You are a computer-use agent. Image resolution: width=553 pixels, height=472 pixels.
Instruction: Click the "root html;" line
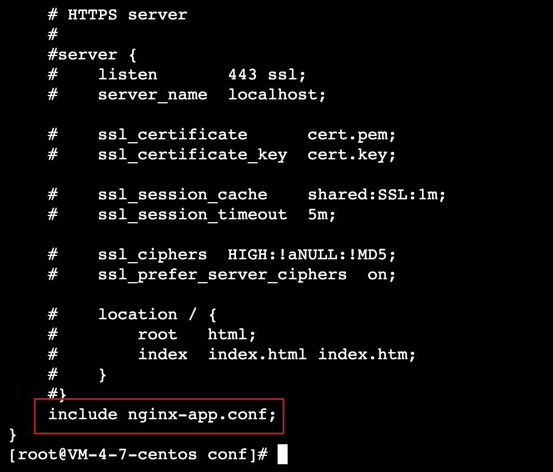click(x=197, y=334)
